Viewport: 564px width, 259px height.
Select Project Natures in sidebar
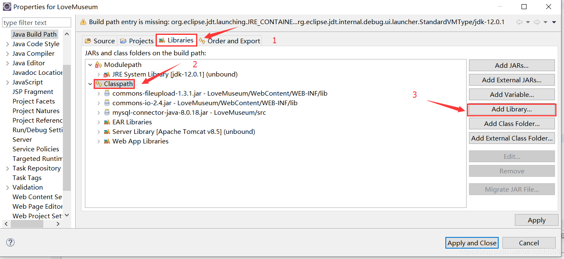36,111
